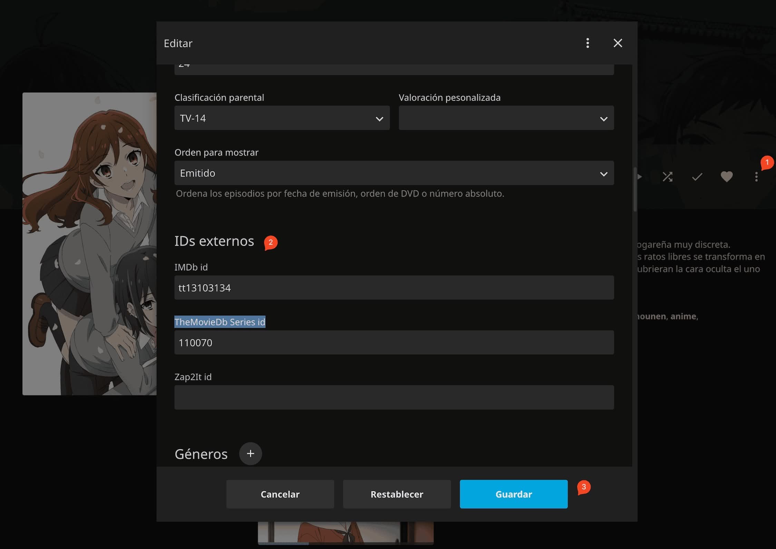Mark series as played checkmark icon
Image resolution: width=776 pixels, height=549 pixels.
point(697,177)
